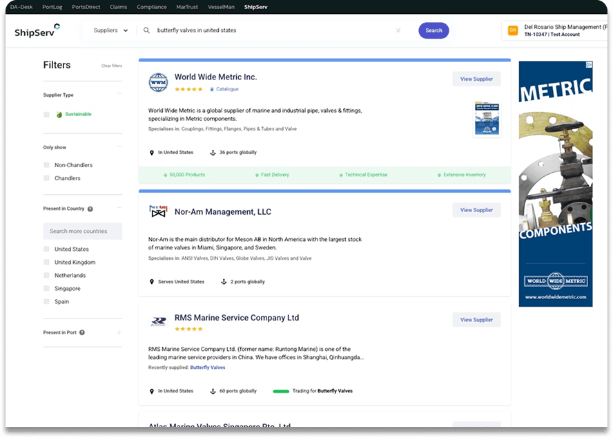Expand the Present in Port section
This screenshot has height=438, width=613.
(x=119, y=333)
